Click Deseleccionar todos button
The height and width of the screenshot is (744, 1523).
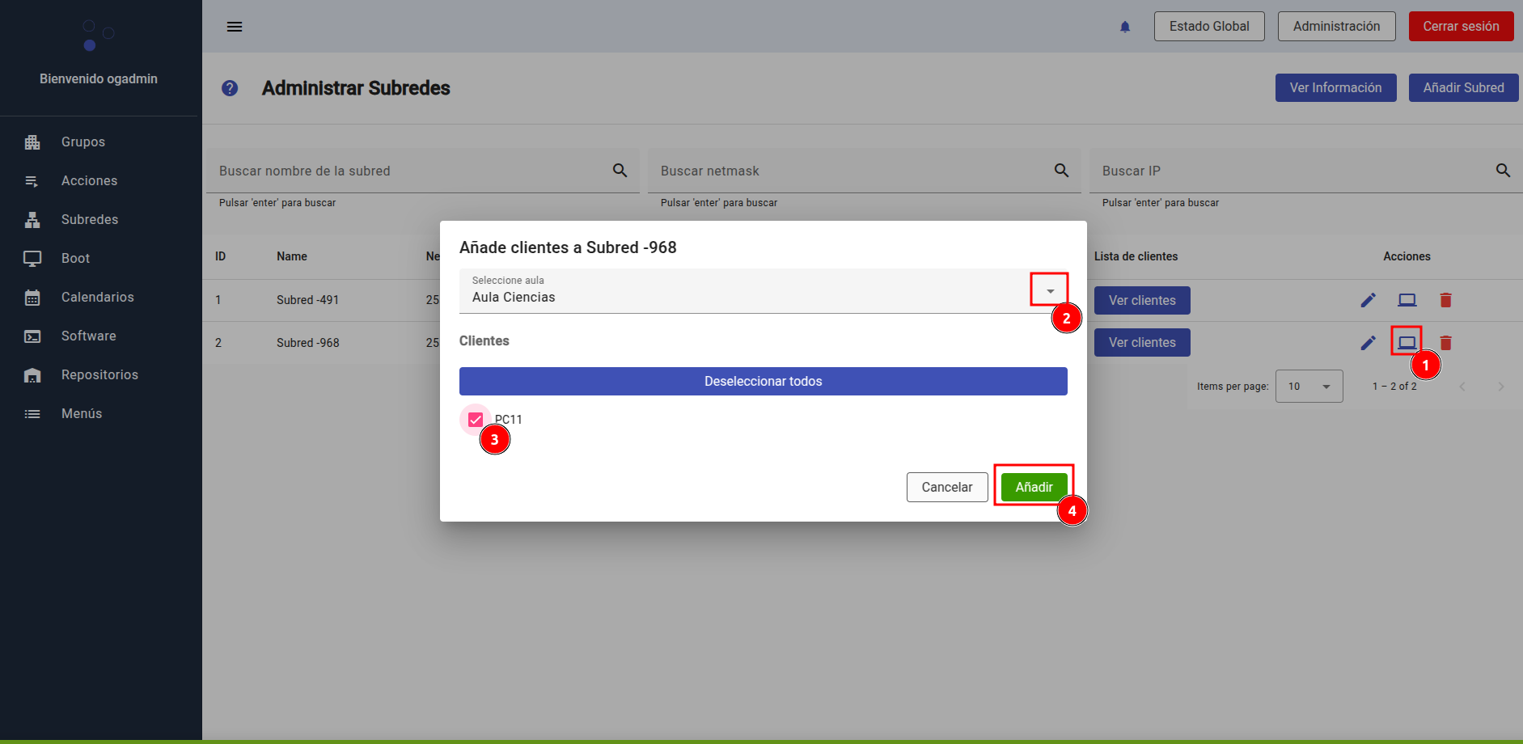[x=763, y=382]
